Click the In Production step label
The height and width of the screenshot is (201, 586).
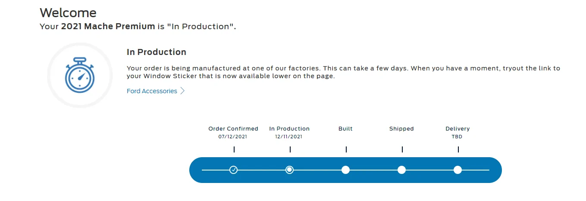click(289, 128)
